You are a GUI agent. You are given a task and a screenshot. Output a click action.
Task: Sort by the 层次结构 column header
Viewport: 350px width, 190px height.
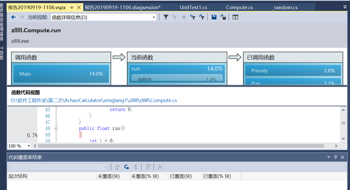click(52, 176)
